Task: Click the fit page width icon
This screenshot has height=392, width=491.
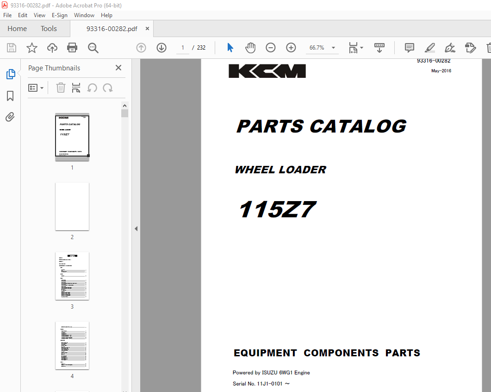Action: pos(353,48)
